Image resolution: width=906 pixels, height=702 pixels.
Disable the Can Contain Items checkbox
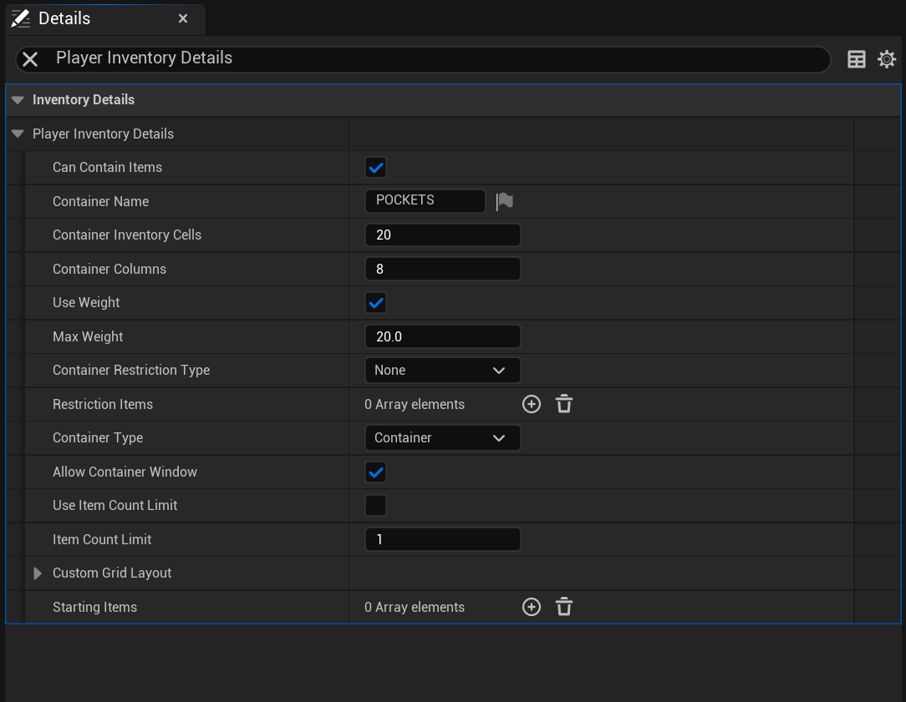tap(376, 168)
